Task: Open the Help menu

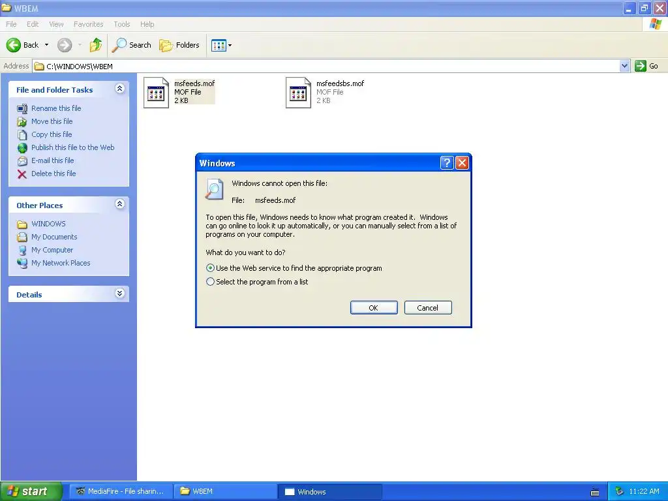Action: [x=147, y=24]
